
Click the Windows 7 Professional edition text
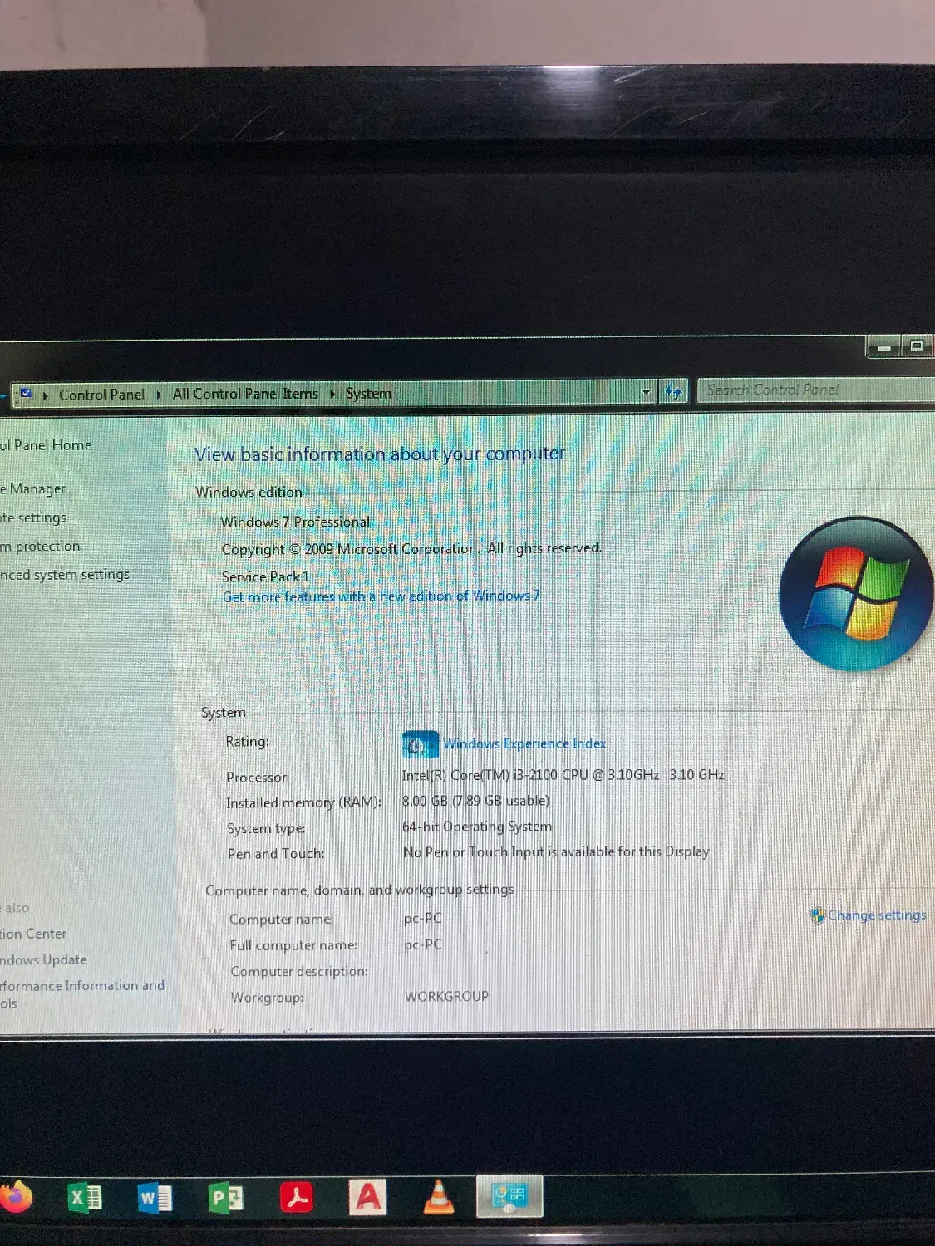click(x=296, y=522)
